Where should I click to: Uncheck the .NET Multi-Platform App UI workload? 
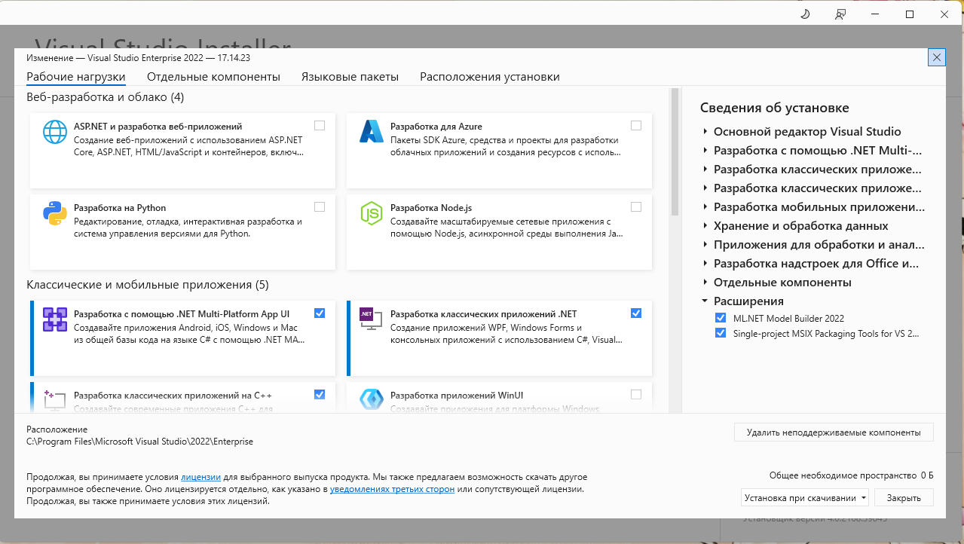tap(320, 313)
